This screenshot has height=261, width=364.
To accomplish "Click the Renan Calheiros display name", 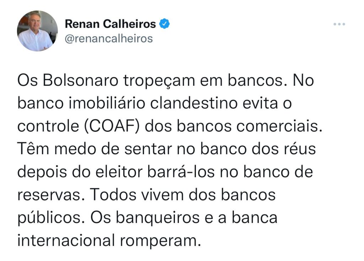I will [x=110, y=24].
